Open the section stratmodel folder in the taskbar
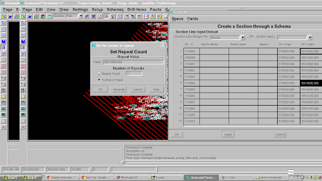 [x=271, y=177]
